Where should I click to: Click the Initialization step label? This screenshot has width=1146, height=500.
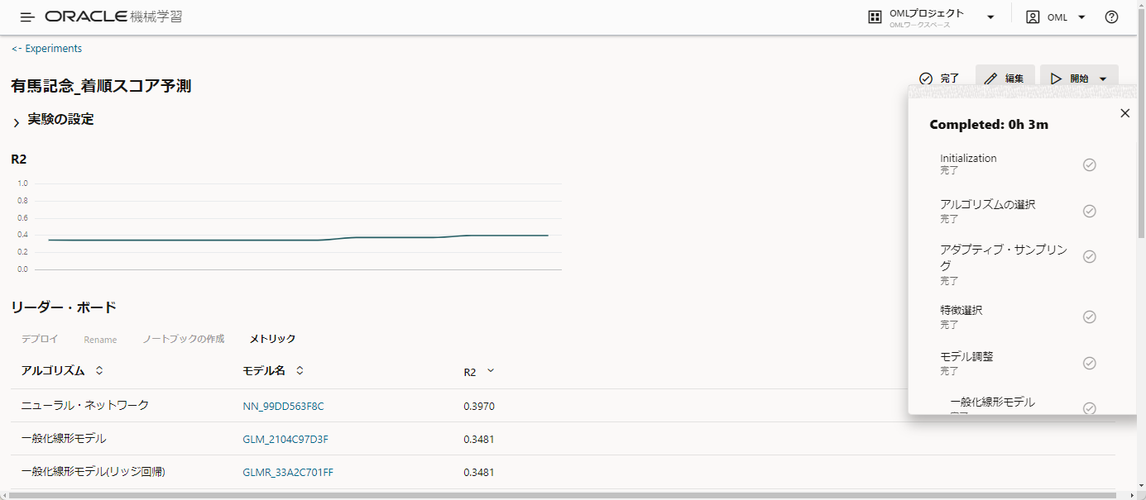click(968, 158)
